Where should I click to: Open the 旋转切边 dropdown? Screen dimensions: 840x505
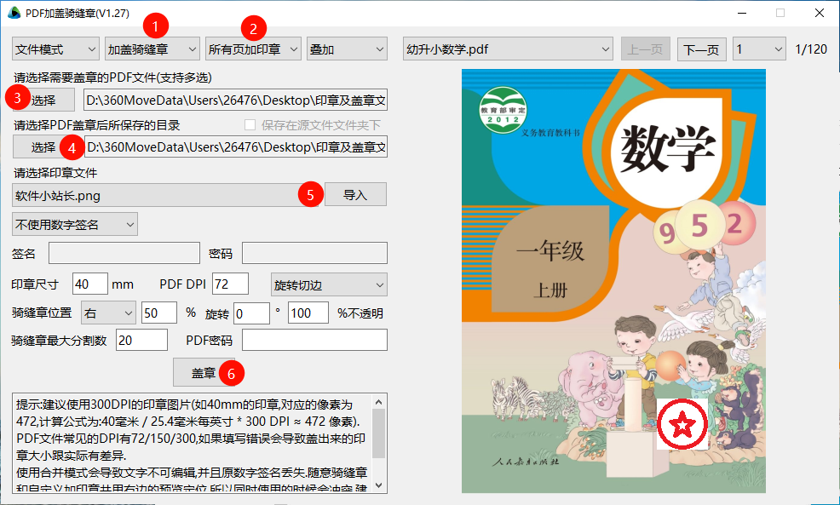pyautogui.click(x=329, y=285)
